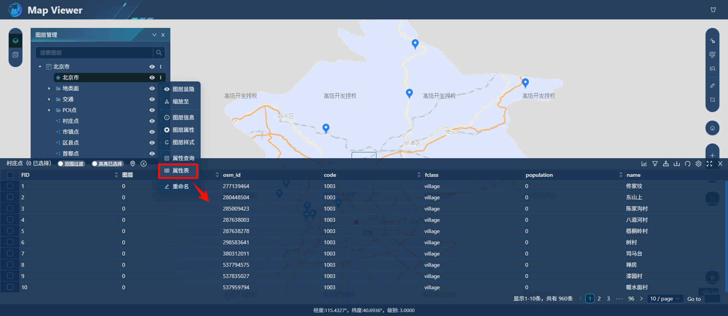This screenshot has height=316, width=728.
Task: Click the filter funnel icon in table toolbar
Action: click(655, 164)
